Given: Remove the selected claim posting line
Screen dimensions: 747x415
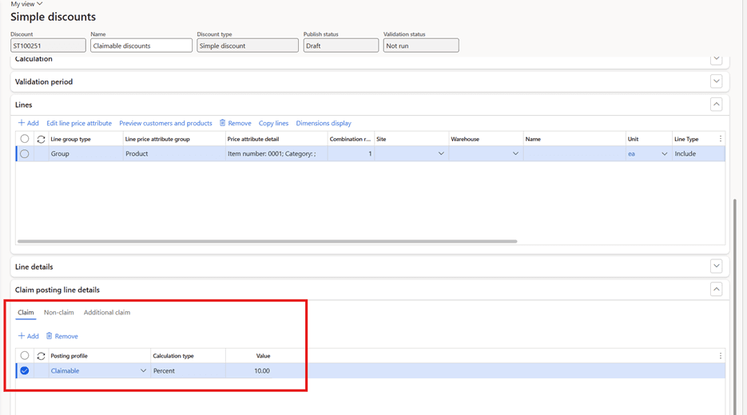Looking at the screenshot, I should click(x=62, y=336).
